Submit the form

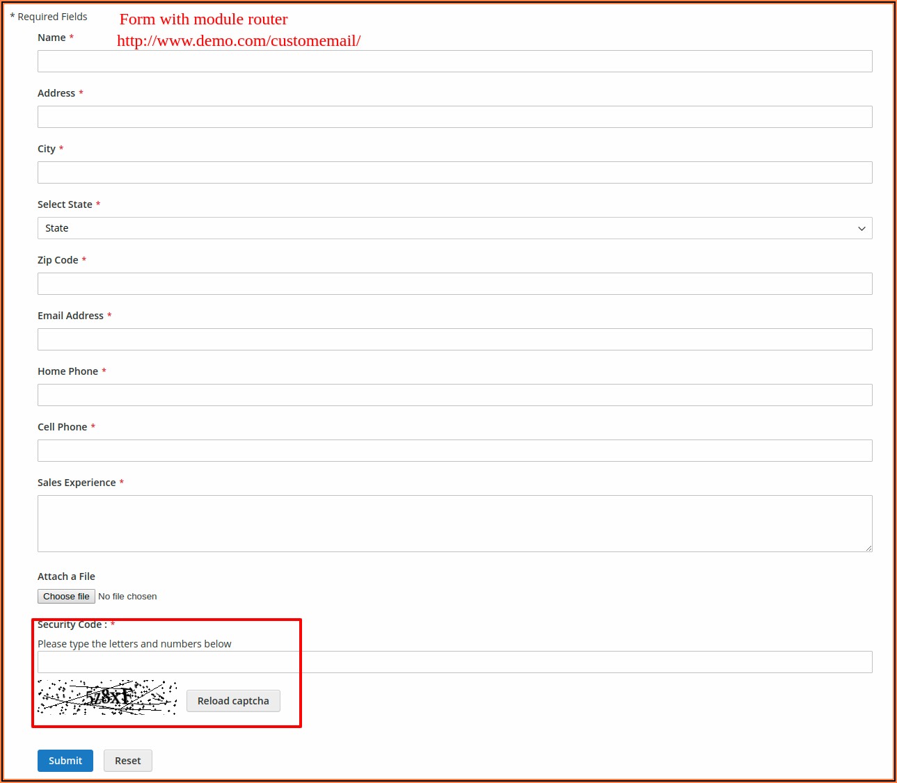point(65,761)
